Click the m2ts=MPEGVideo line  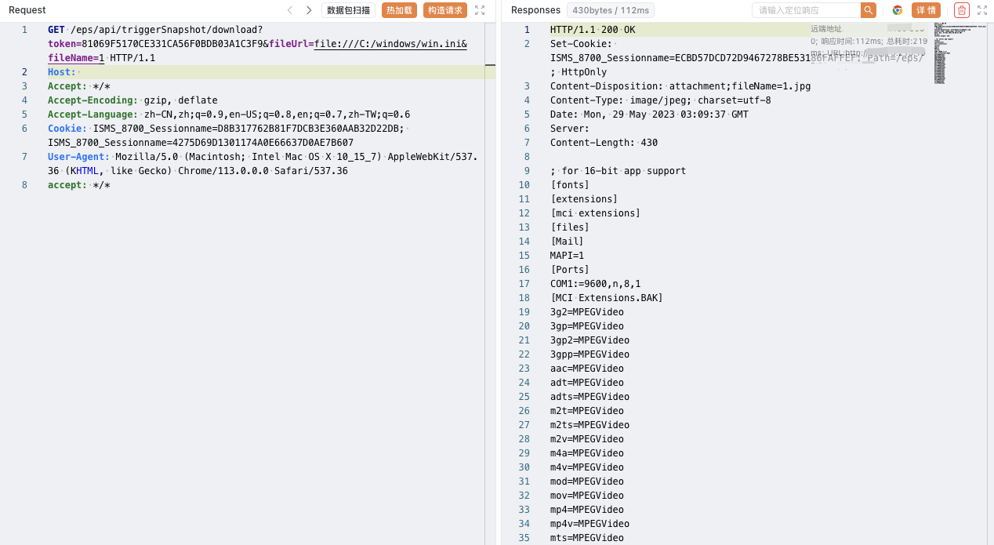pyautogui.click(x=590, y=425)
